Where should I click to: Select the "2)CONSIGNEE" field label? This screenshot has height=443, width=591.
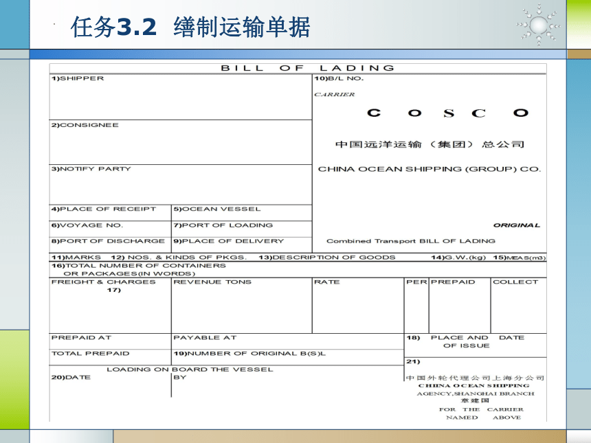tap(85, 125)
